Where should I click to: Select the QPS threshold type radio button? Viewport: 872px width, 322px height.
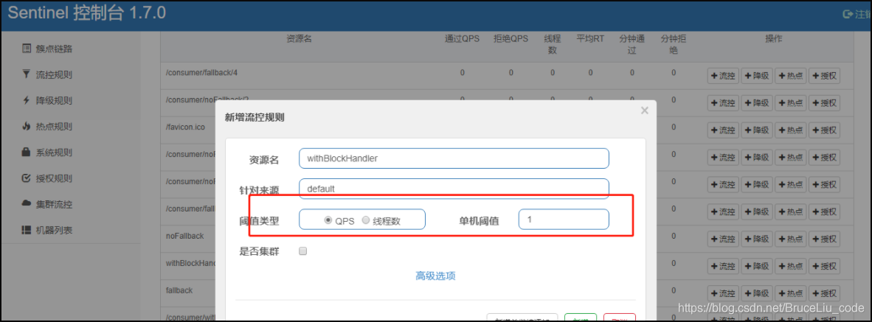(x=328, y=220)
